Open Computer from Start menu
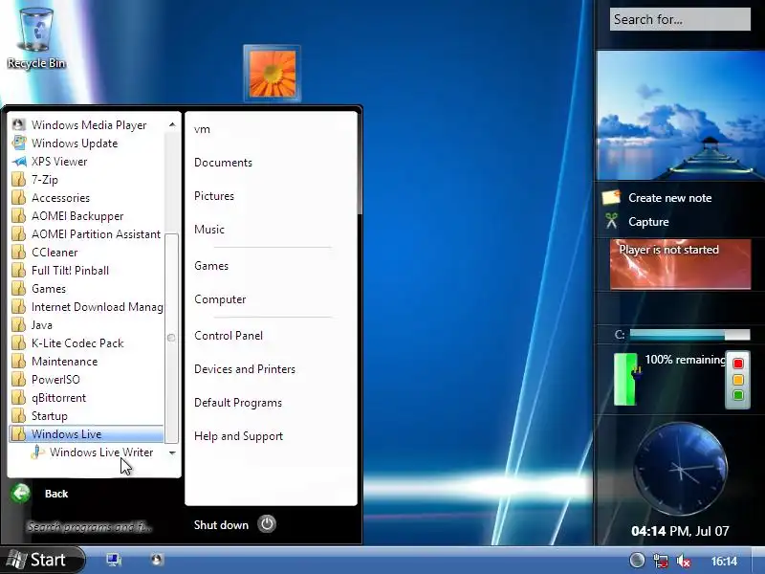 point(220,299)
